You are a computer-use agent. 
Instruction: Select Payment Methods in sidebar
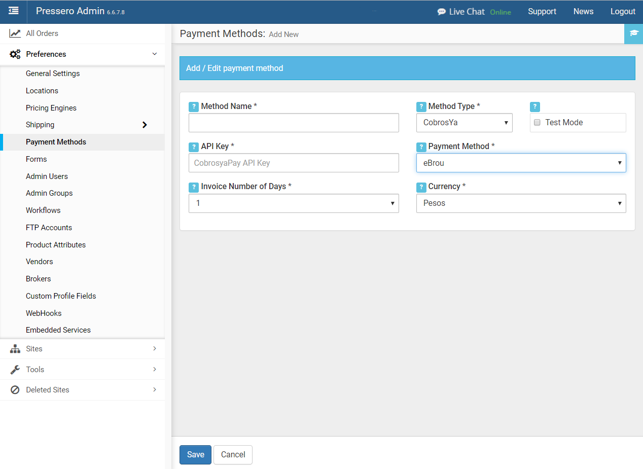56,142
